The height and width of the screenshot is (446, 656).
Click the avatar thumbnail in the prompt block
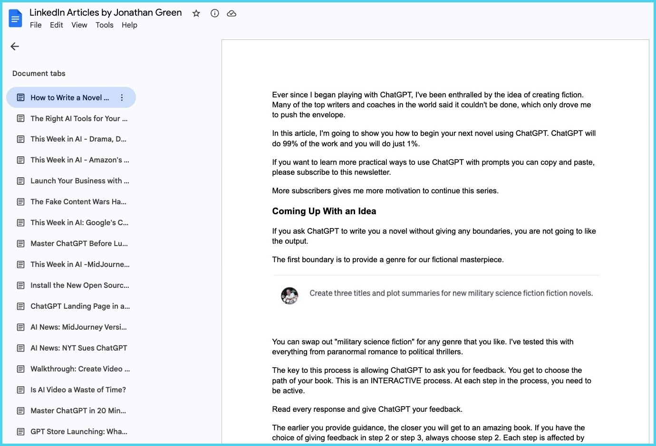coord(289,295)
